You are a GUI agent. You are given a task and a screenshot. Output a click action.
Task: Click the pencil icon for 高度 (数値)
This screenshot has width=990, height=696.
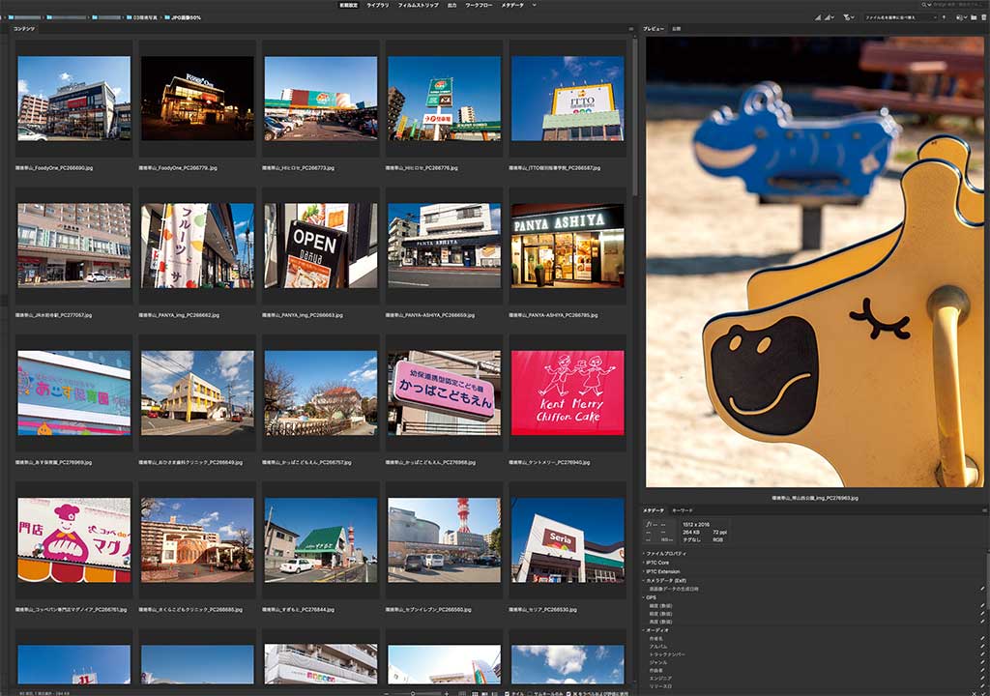pyautogui.click(x=982, y=622)
